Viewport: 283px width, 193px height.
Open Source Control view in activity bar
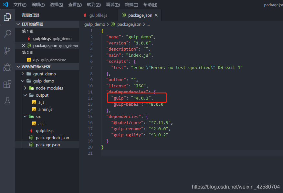click(7, 51)
